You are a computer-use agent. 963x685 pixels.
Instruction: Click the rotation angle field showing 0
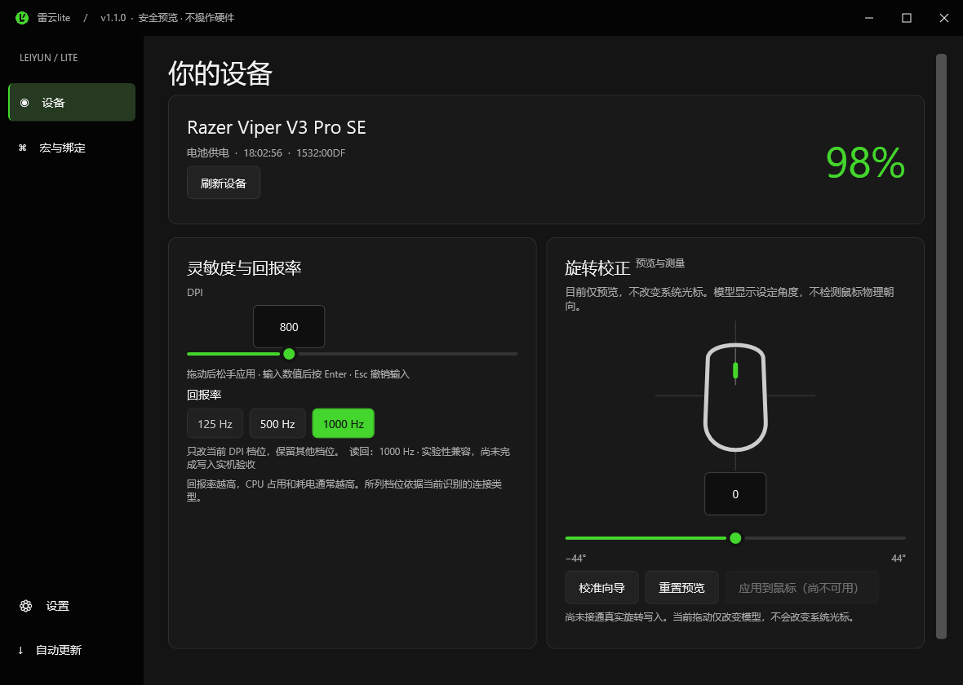[x=735, y=494]
